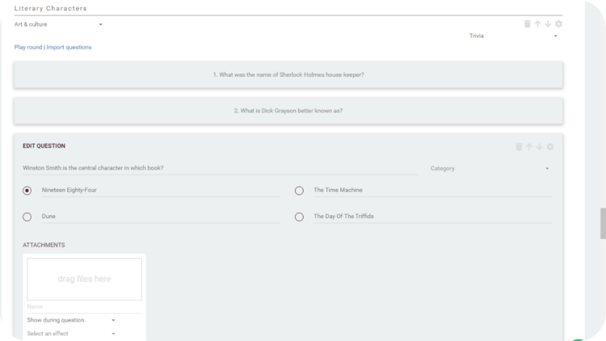
Task: Open the Select an effect dropdown
Action: (71, 334)
